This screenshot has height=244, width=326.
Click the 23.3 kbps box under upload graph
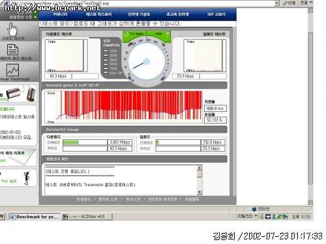[185, 76]
